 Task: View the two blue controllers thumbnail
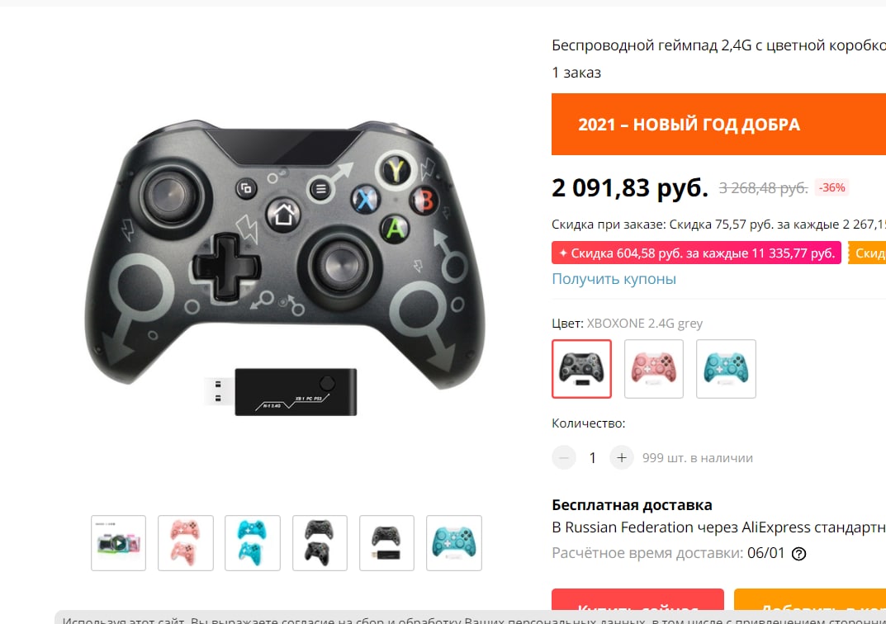253,543
